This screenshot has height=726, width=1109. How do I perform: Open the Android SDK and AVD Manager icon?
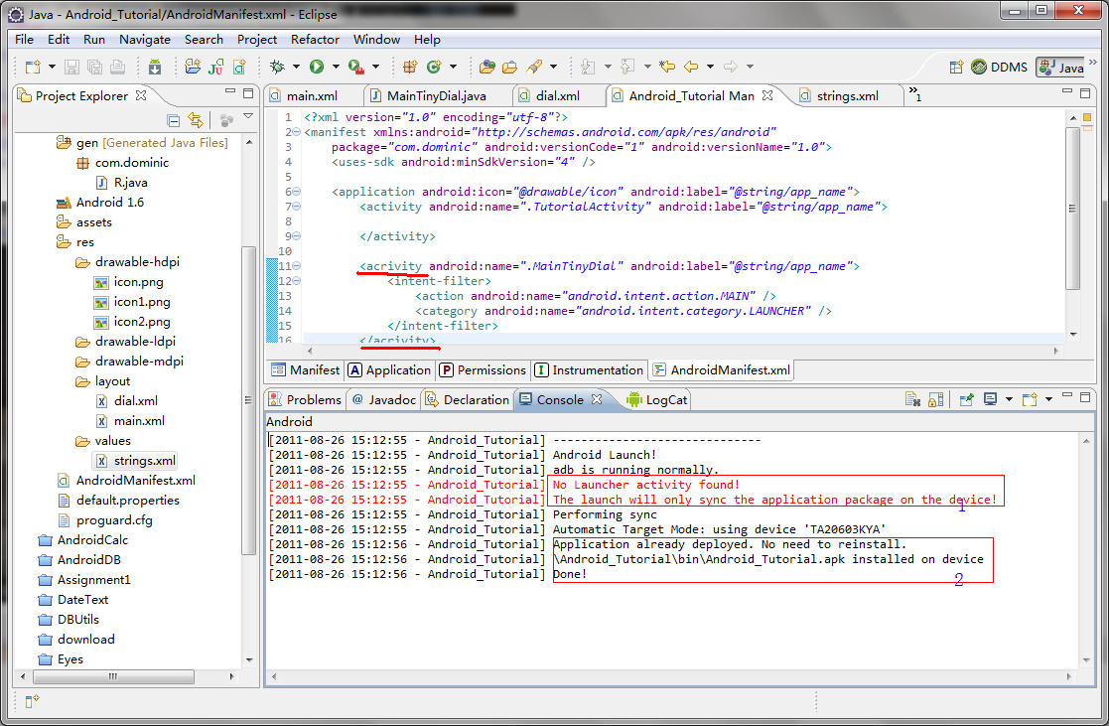(155, 67)
